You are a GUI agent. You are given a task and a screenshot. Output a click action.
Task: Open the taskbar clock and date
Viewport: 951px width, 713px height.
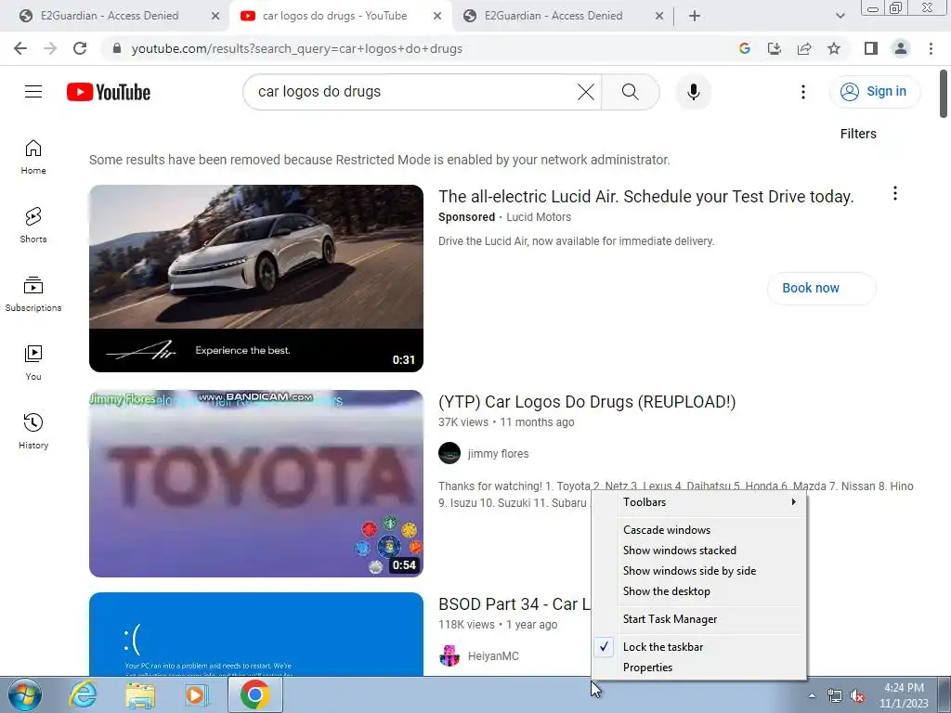904,695
